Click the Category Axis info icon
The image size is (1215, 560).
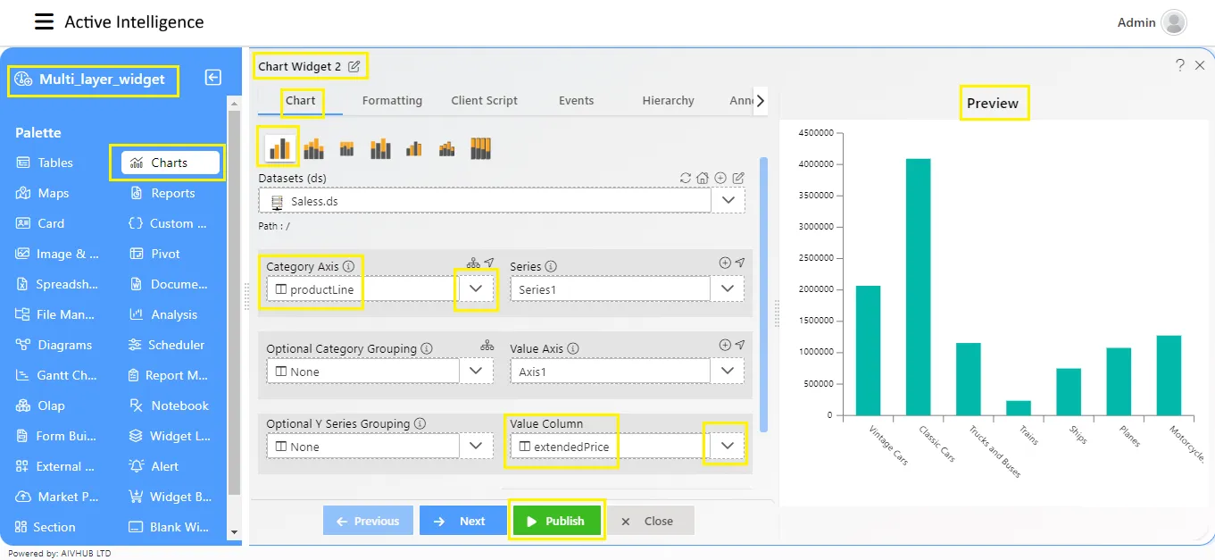348,266
